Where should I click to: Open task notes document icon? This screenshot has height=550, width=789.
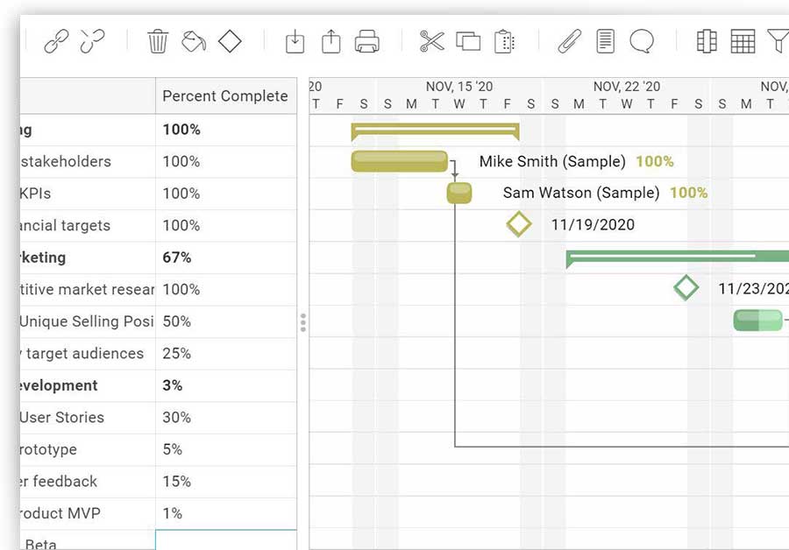tap(605, 41)
